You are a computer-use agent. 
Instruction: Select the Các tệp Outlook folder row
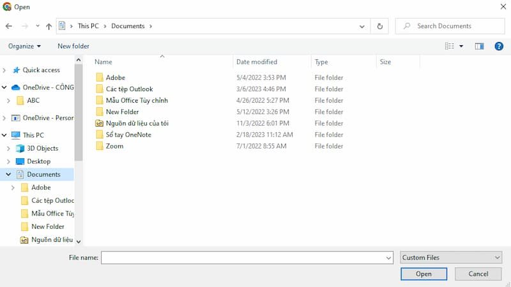pyautogui.click(x=219, y=89)
